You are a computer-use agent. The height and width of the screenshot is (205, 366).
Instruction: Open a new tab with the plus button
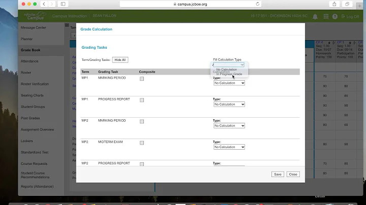click(359, 6)
